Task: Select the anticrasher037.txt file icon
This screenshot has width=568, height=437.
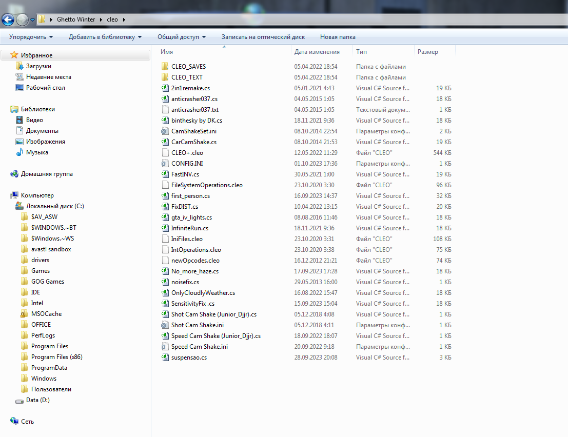Action: [x=165, y=110]
